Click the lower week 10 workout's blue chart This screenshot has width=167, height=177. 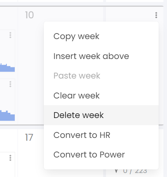(7, 116)
